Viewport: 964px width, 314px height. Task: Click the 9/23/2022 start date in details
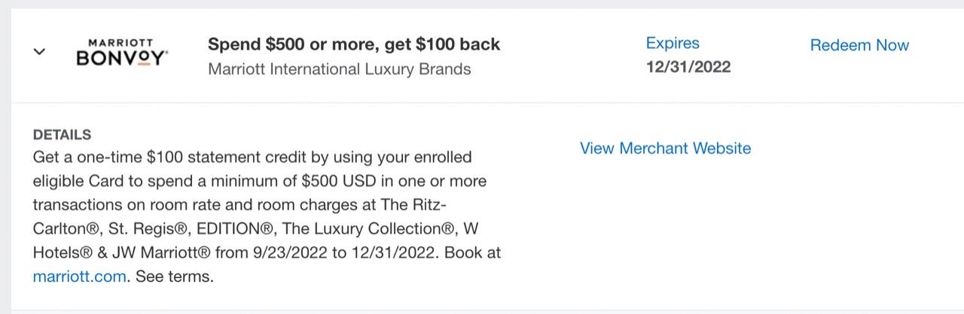tap(288, 252)
